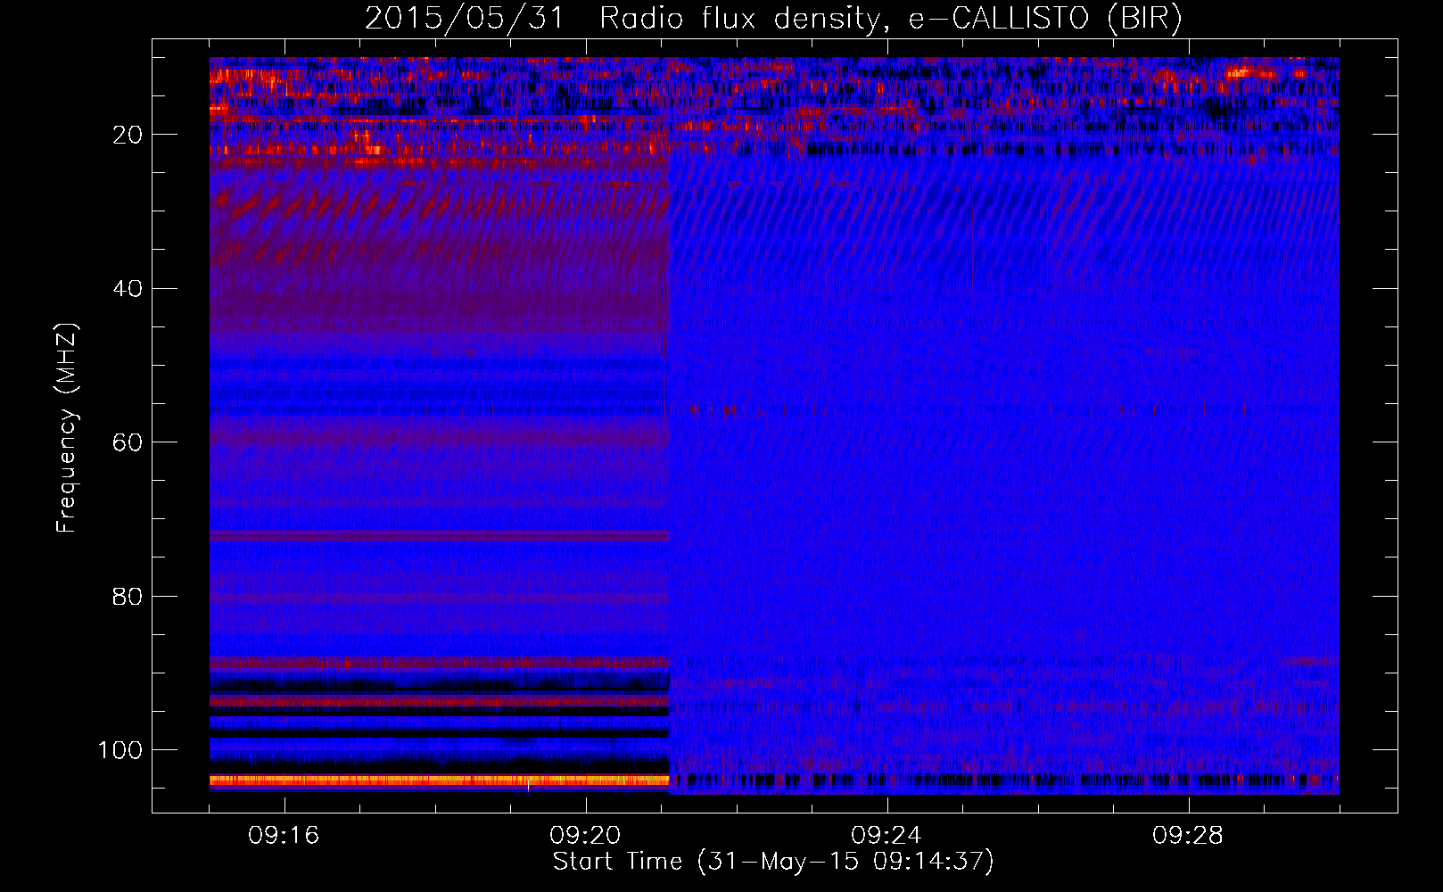The height and width of the screenshot is (892, 1443).
Task: Click the 09:20 time tick label
Action: coord(586,836)
